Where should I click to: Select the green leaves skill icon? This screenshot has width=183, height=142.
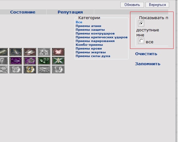[x=44, y=60]
